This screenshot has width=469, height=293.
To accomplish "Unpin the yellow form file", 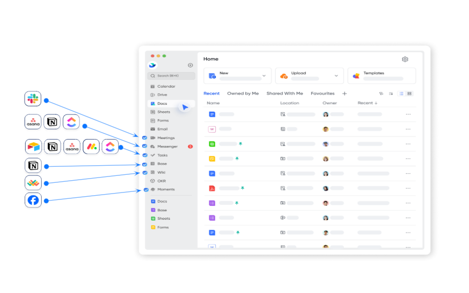I will point(237,159).
